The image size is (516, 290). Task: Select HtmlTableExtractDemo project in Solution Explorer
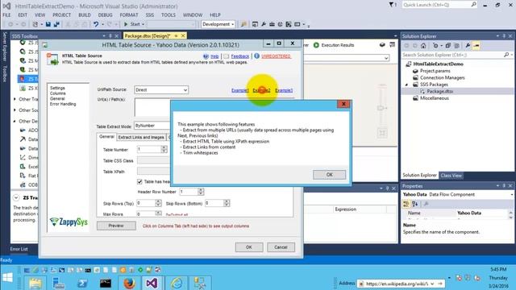[x=438, y=64]
